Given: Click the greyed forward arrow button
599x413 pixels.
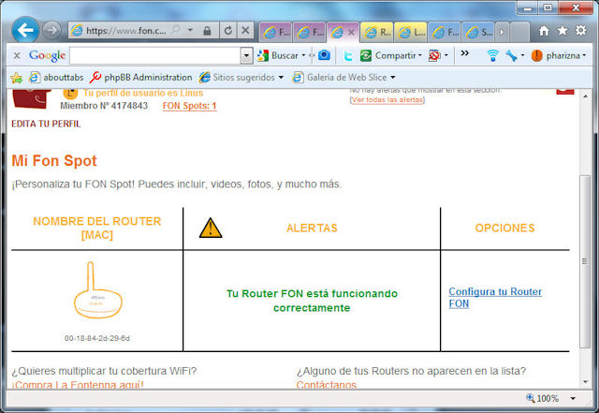Looking at the screenshot, I should (x=51, y=30).
